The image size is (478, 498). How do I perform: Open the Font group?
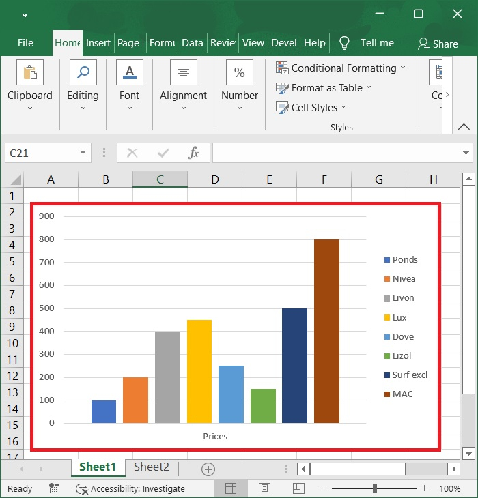[129, 85]
